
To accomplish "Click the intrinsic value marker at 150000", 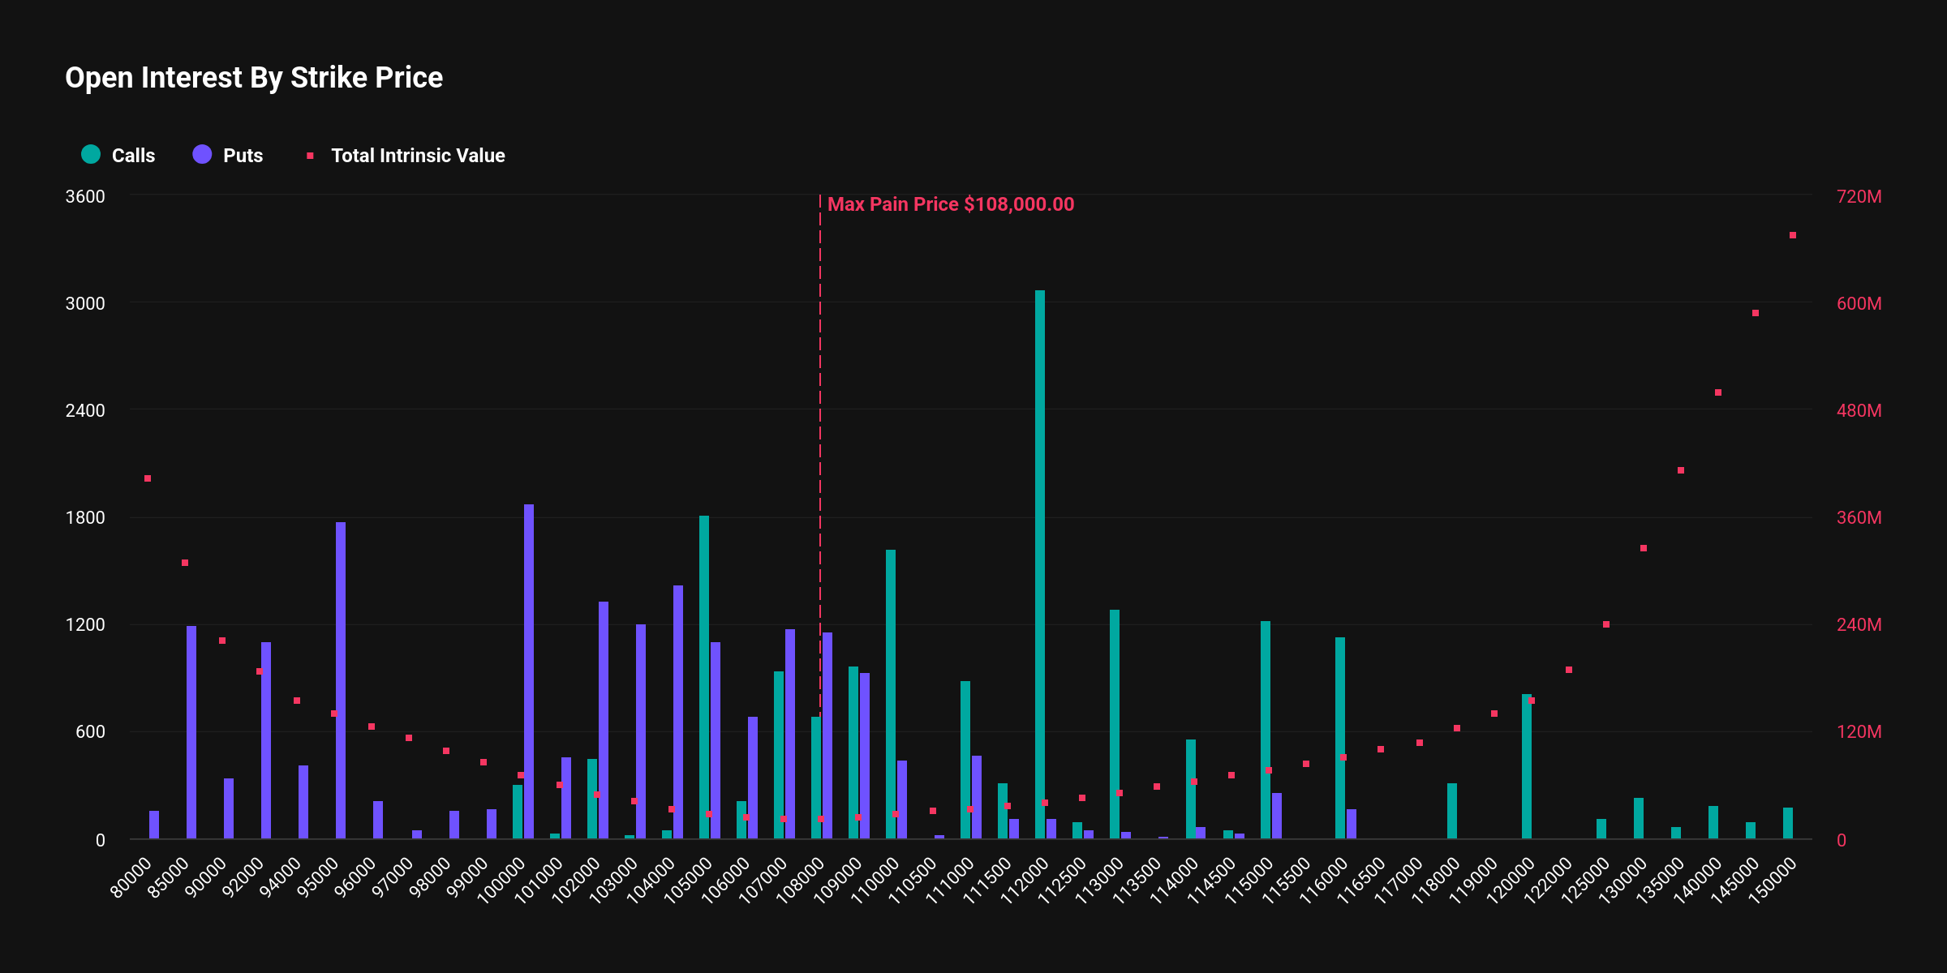I will point(1793,235).
